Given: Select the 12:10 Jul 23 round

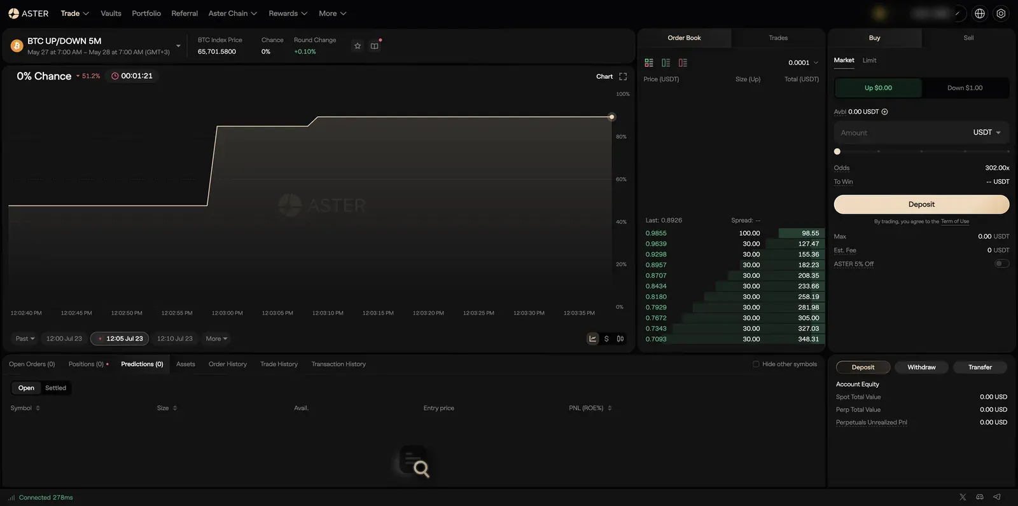Looking at the screenshot, I should [x=175, y=339].
